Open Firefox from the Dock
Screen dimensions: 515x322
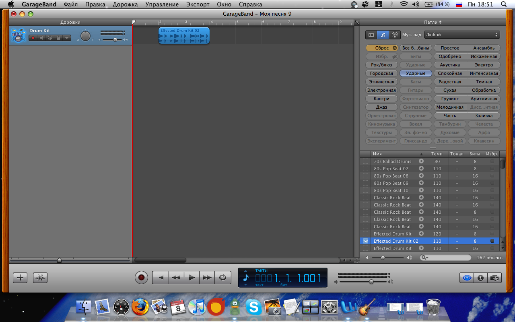(140, 307)
